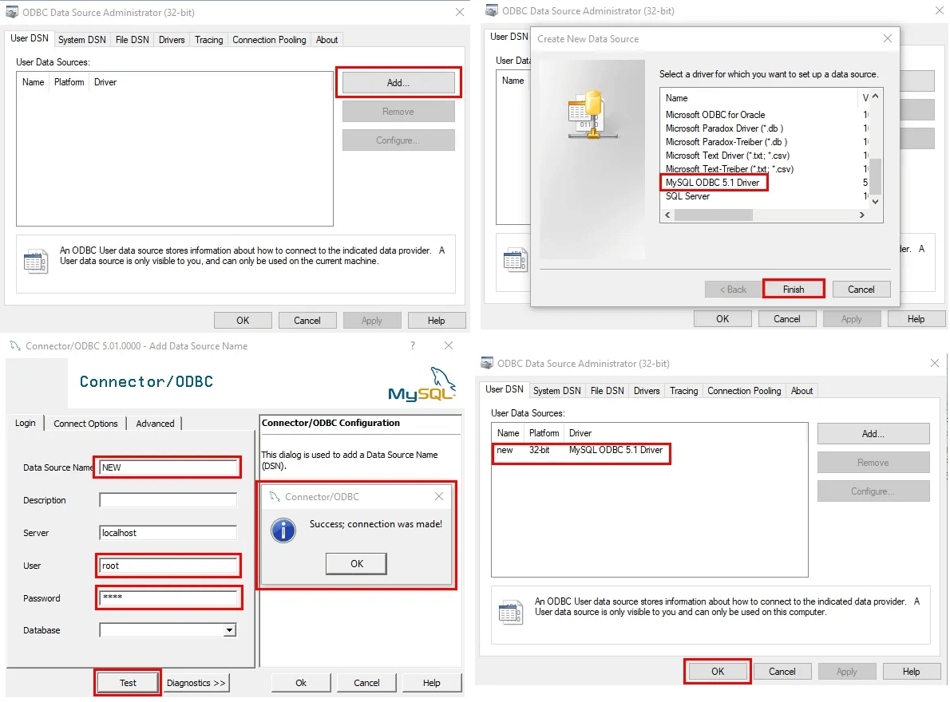Click Platform column header in empty-list ODBC window
Screen dimensions: 950x702
click(69, 82)
